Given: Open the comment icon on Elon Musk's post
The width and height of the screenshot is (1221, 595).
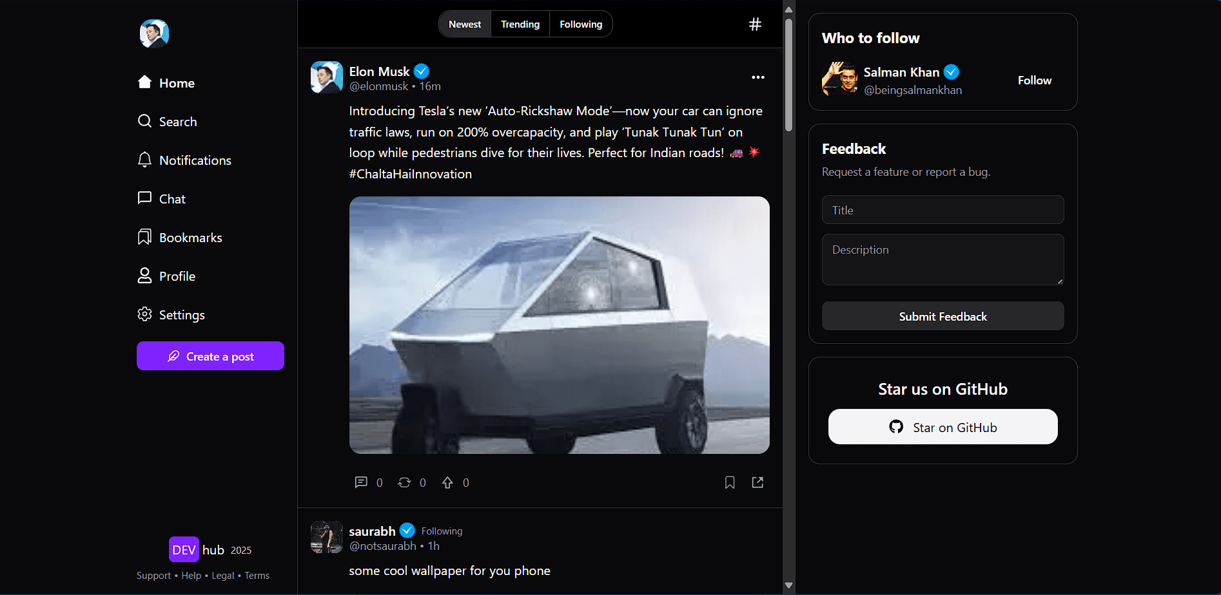Looking at the screenshot, I should (361, 482).
